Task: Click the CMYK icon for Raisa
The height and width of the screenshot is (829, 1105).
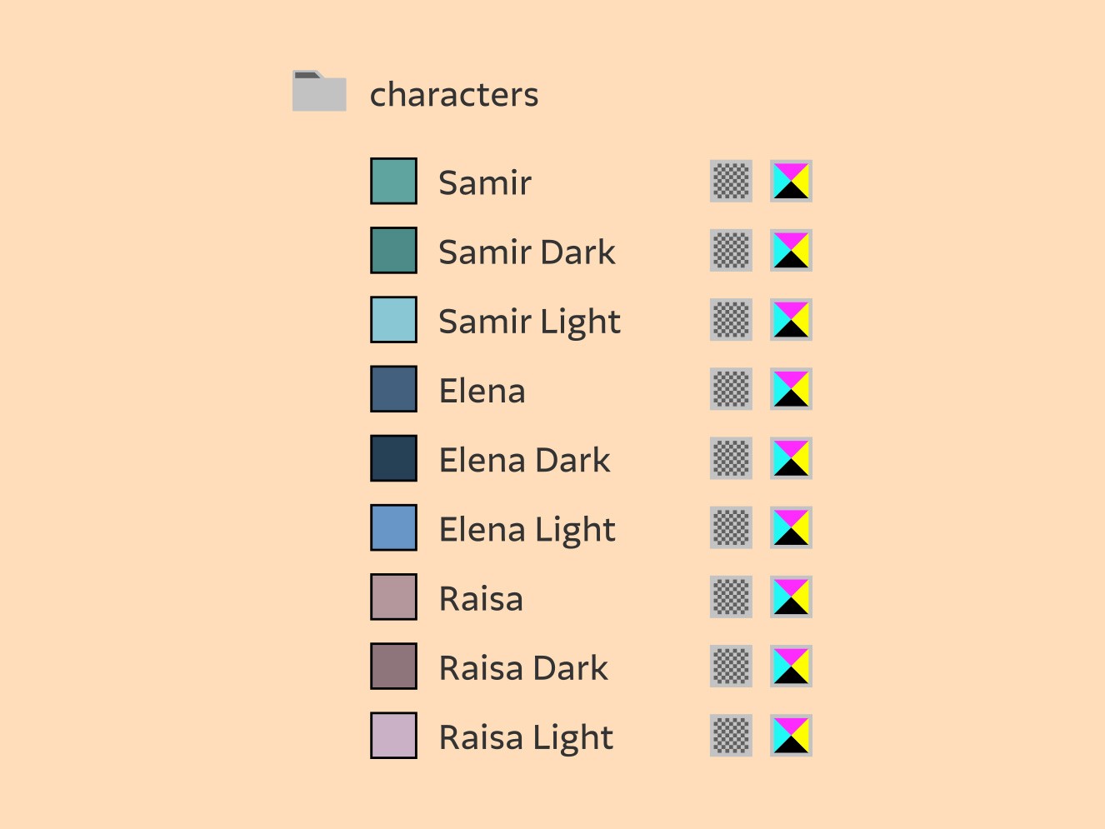Action: pyautogui.click(x=791, y=597)
